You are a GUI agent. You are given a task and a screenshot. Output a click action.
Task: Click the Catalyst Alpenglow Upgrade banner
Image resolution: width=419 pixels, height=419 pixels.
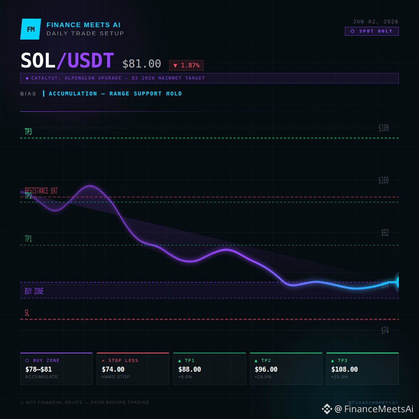tap(209, 78)
